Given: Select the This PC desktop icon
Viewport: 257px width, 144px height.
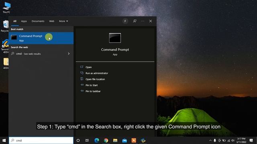Looking at the screenshot, I should (6, 8).
